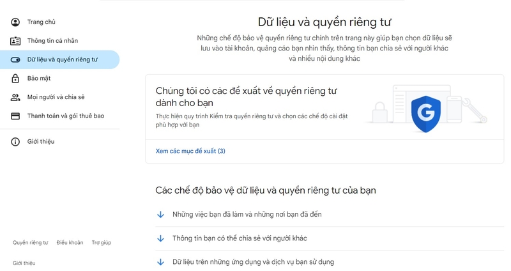Click down arrow beside Dữ liệu trên những ứng dụng
The image size is (511, 271).
click(x=161, y=262)
